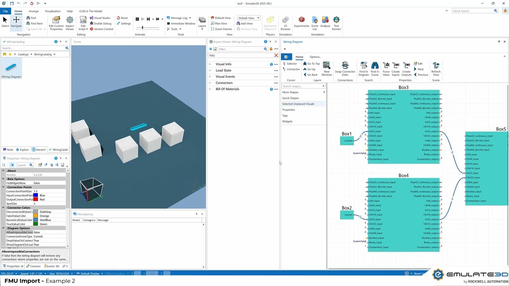Enable Debug in Editing group
509x286 pixels.
click(101, 23)
